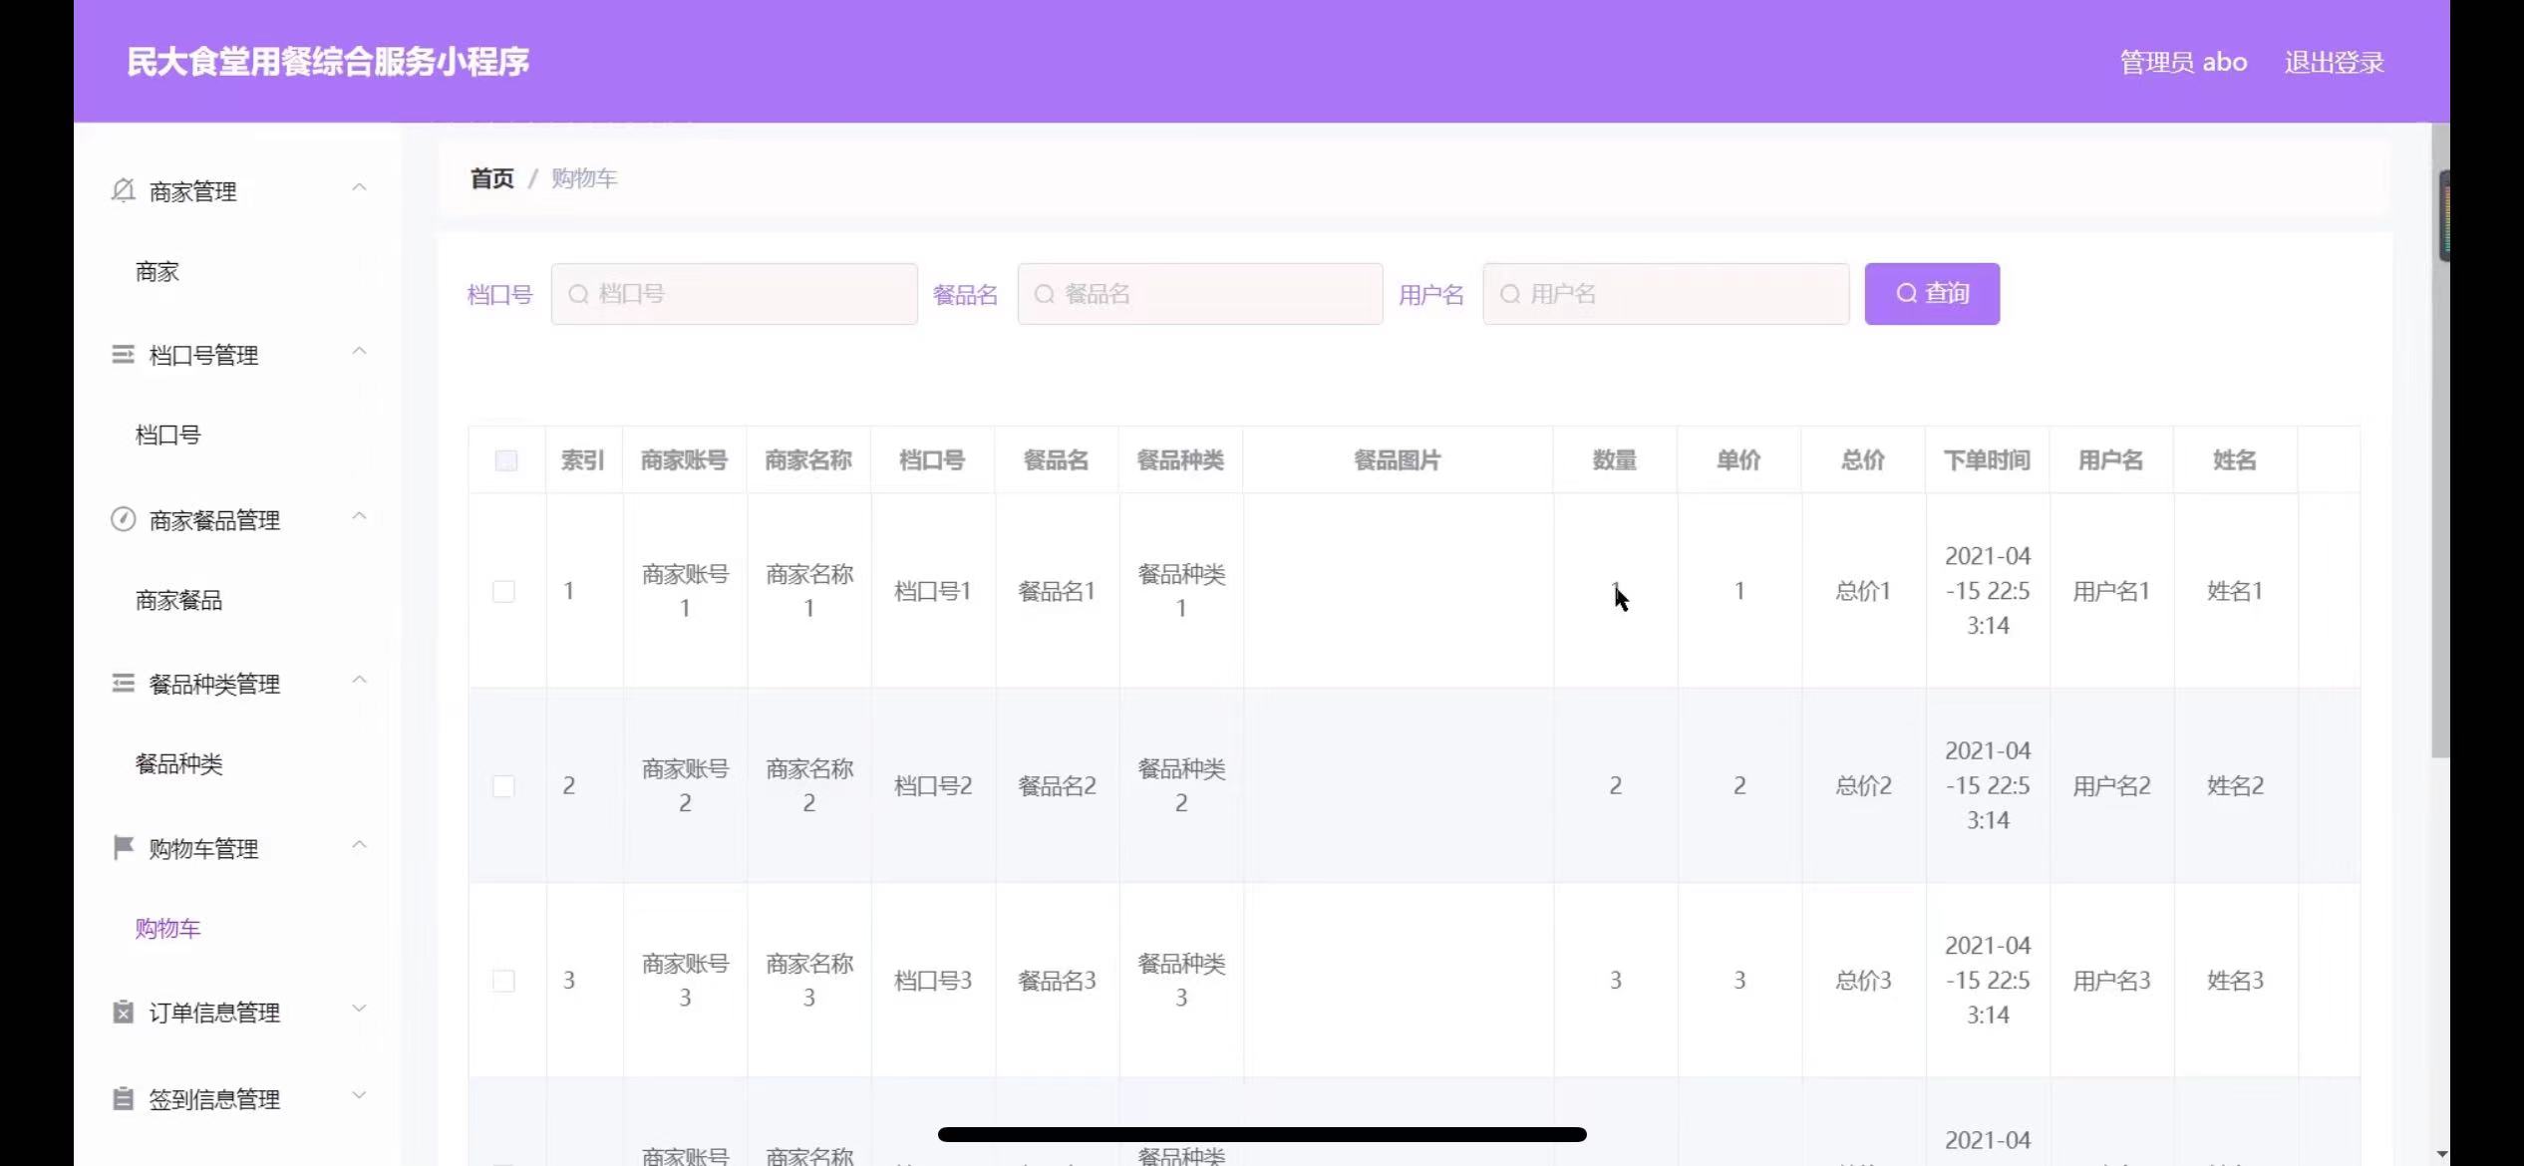Click the cell 档口号1
This screenshot has width=2524, height=1166.
pos(933,592)
